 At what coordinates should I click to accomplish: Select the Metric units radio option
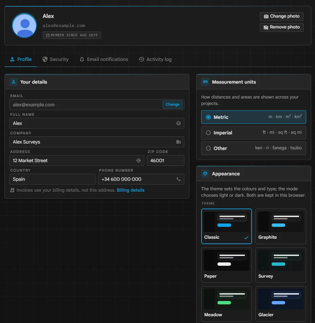253,117
